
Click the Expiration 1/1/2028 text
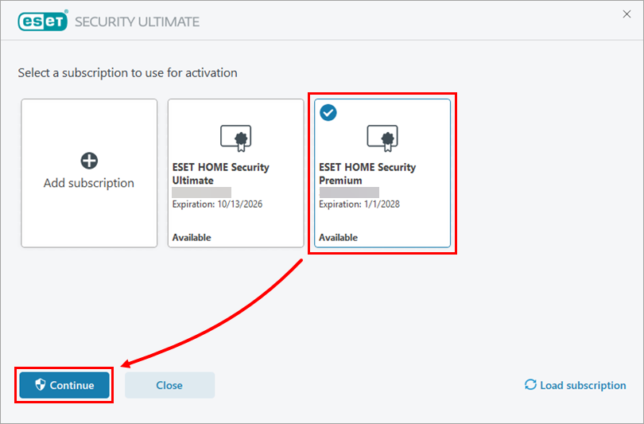359,204
